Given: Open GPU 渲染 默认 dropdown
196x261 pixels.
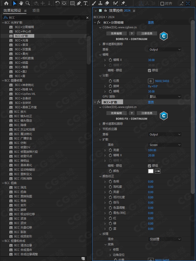Looking at the screenshot, I should point(165,96).
